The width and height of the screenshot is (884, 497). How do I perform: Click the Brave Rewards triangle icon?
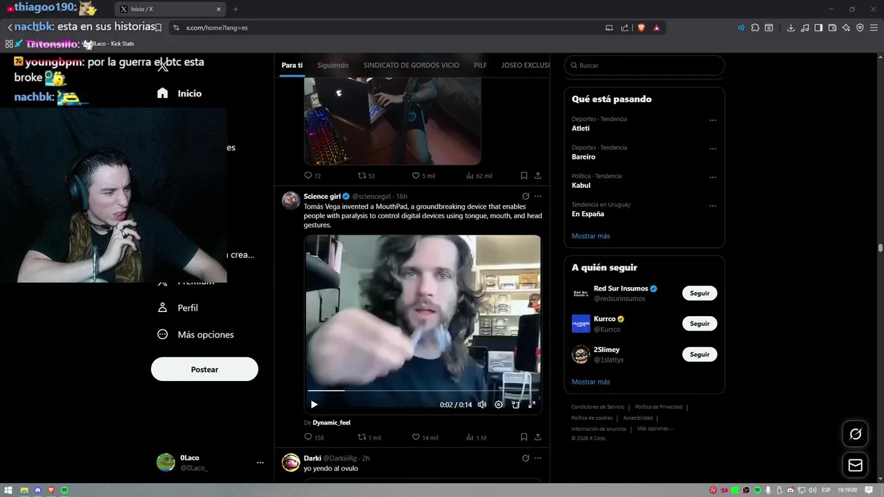657,28
